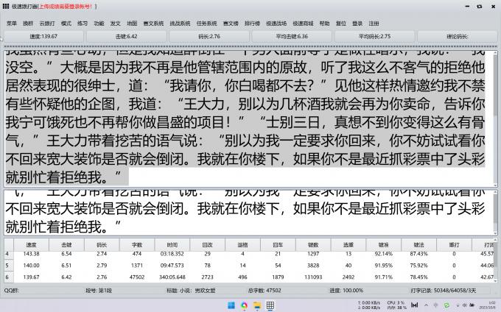Open the 地图 menu
Screen dimensions: 501x312
132,24
